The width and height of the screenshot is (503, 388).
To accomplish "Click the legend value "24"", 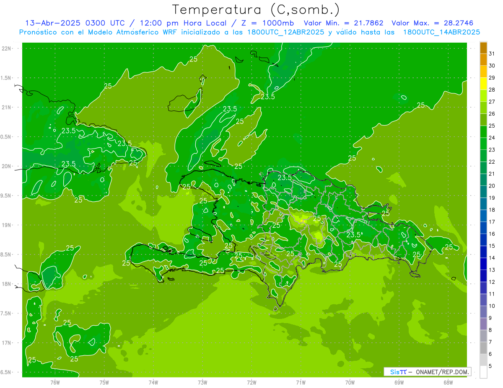I will [492, 138].
